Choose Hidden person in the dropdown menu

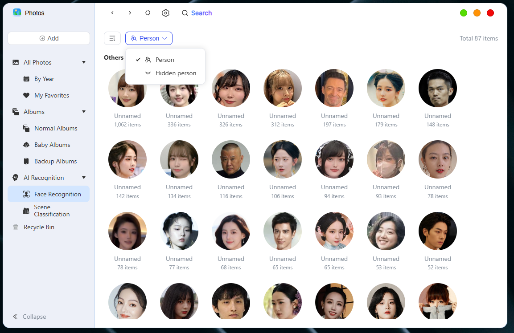[x=165, y=73]
